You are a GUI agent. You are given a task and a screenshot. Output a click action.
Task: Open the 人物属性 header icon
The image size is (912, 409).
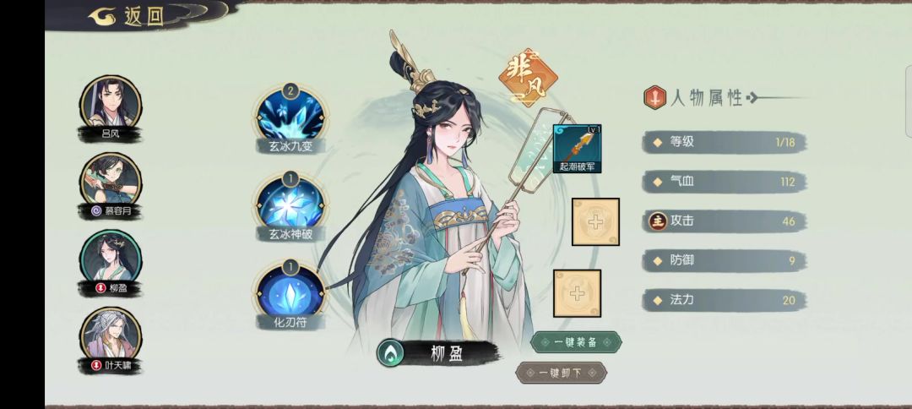coord(655,97)
